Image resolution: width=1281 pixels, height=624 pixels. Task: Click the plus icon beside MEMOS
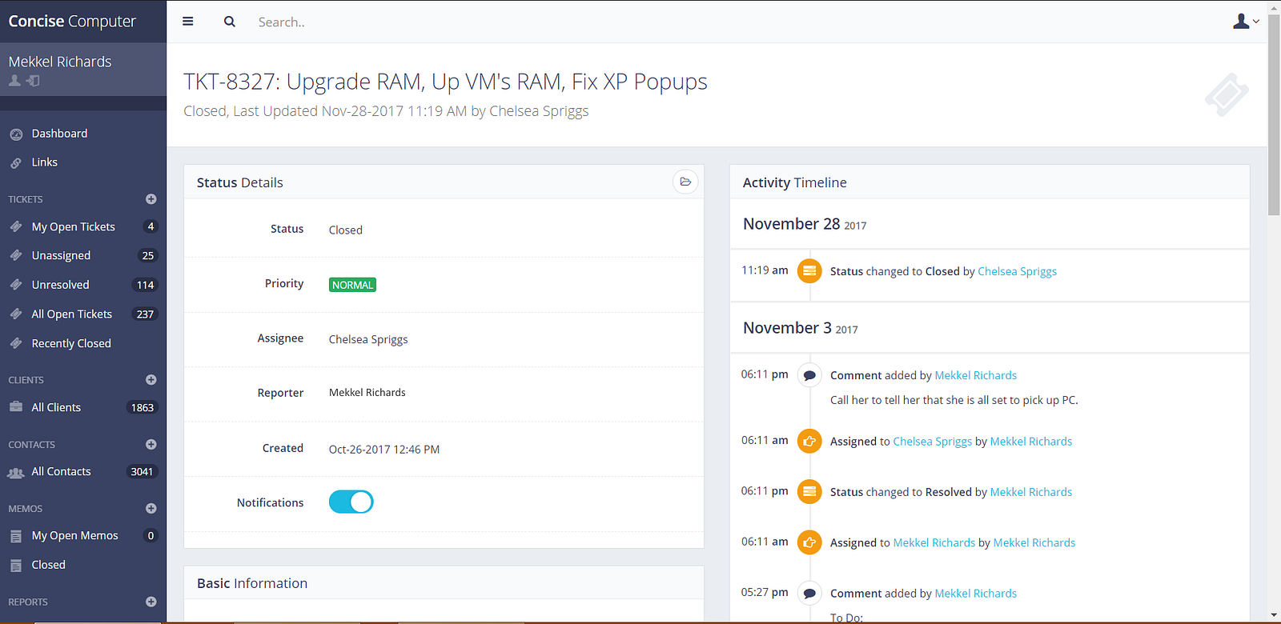[151, 509]
